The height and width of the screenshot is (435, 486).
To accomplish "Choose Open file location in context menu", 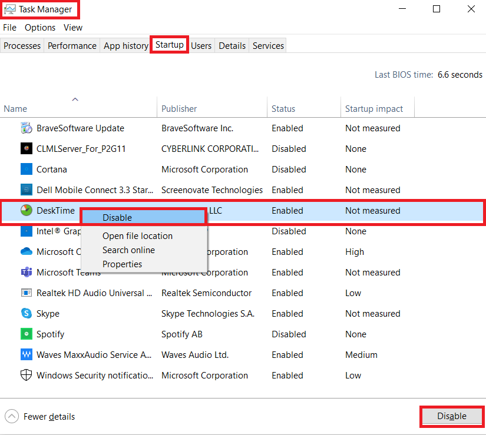I will tap(137, 236).
